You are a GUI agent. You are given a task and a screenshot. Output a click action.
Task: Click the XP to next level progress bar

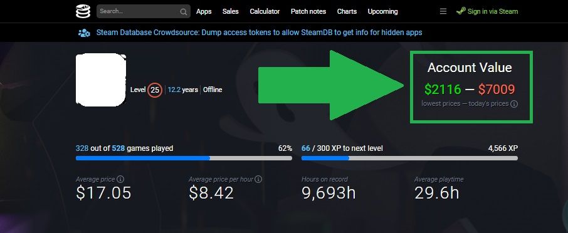tap(409, 158)
